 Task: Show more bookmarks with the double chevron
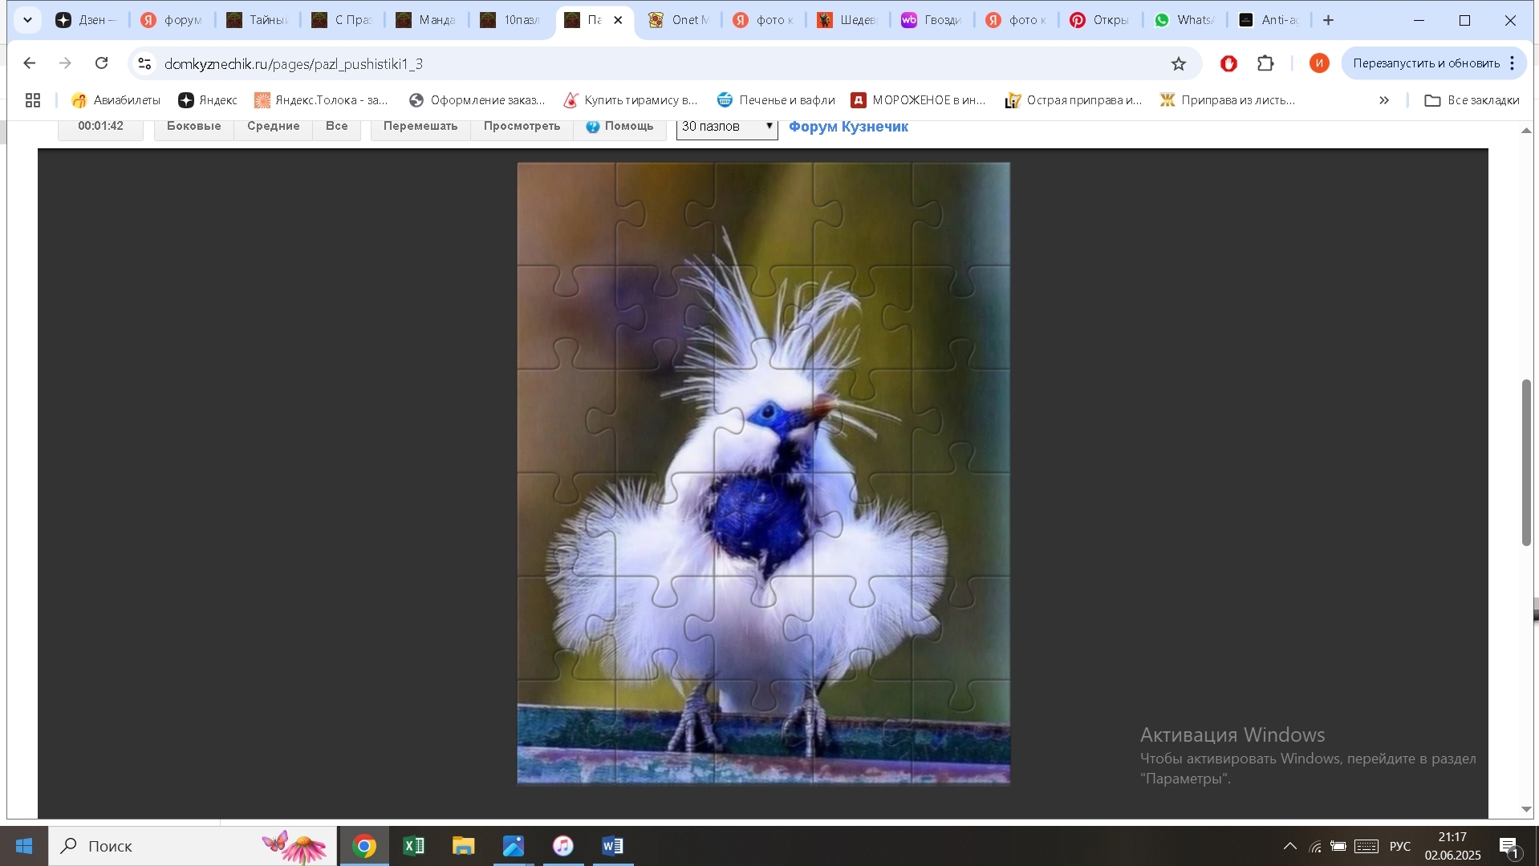click(x=1384, y=100)
